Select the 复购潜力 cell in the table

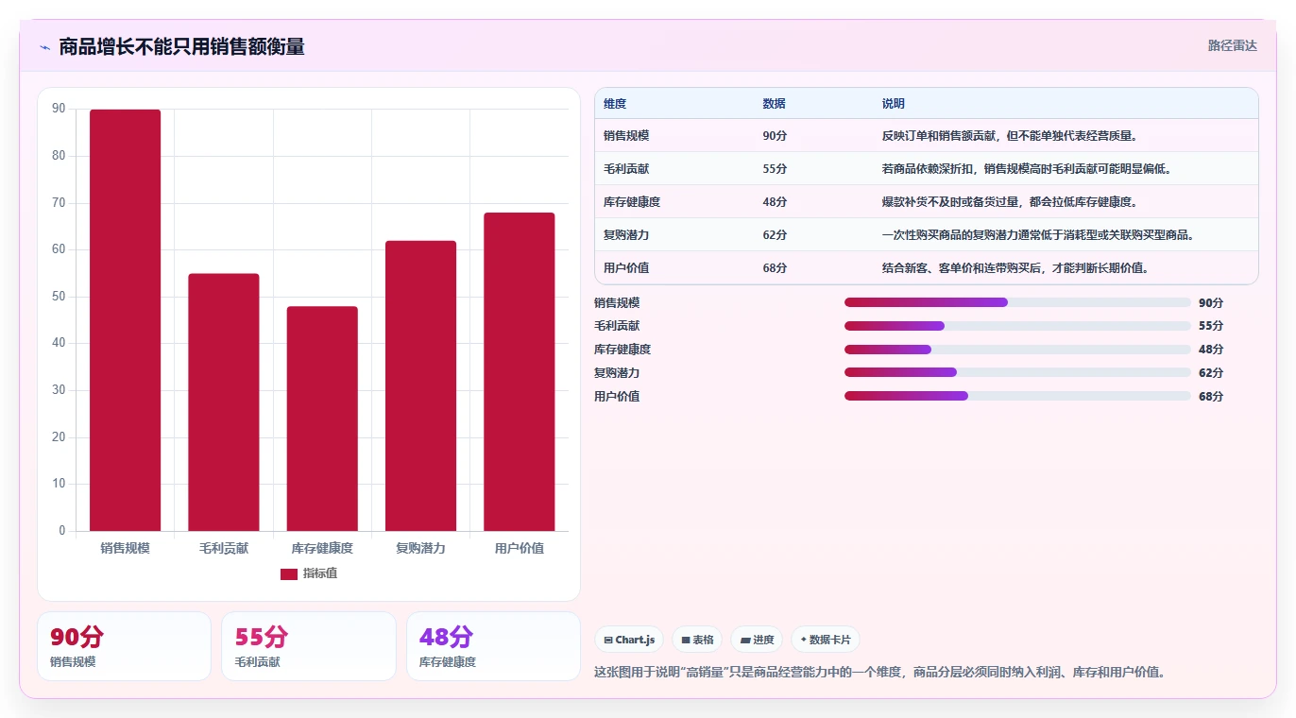(x=626, y=235)
